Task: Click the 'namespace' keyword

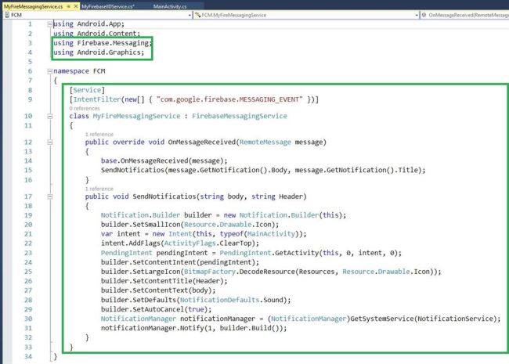Action: click(71, 71)
